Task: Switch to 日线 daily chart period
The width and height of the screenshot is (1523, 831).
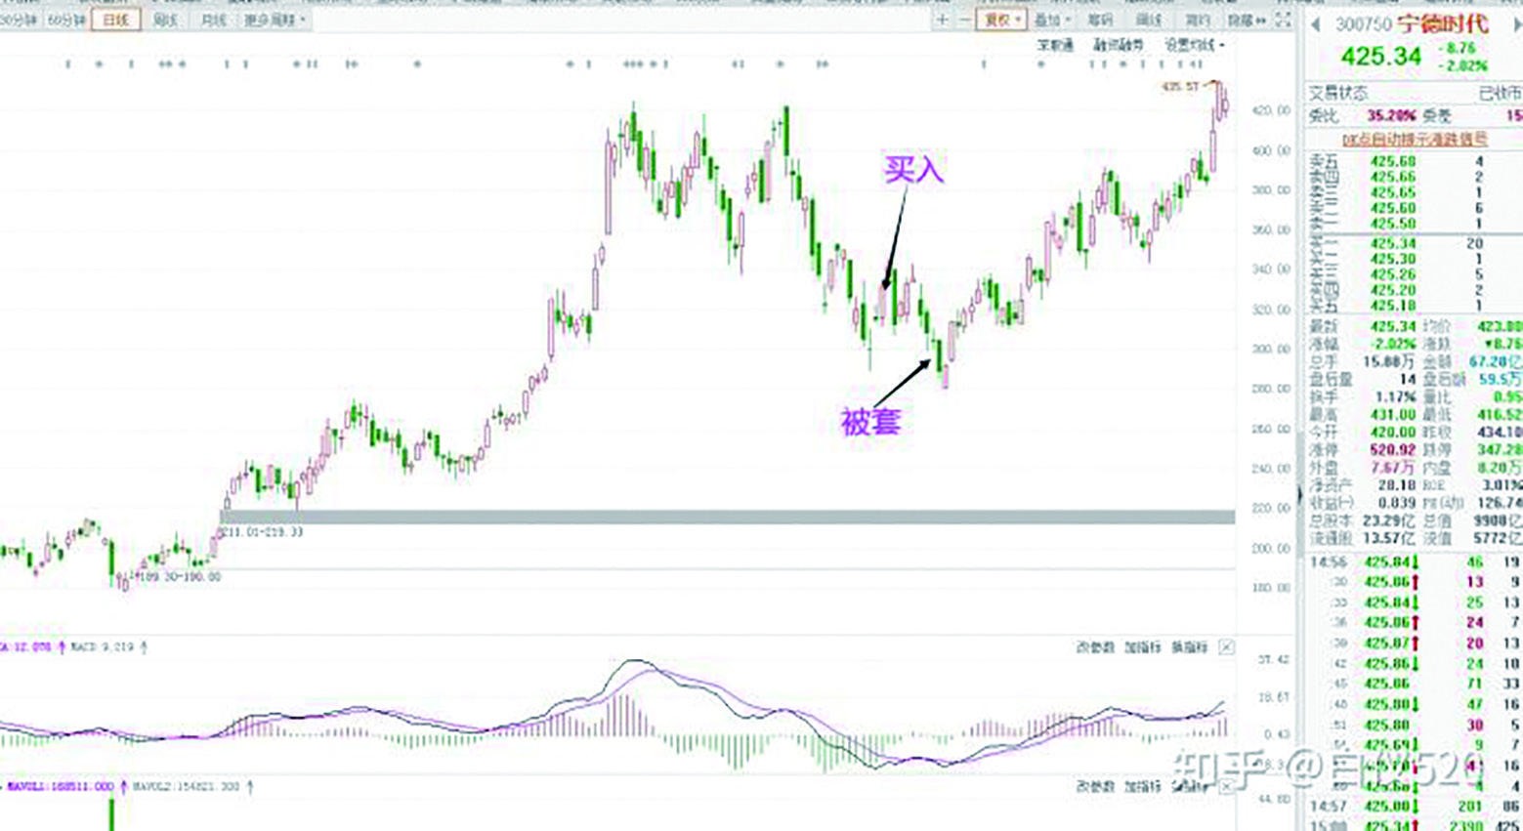Action: click(x=115, y=20)
